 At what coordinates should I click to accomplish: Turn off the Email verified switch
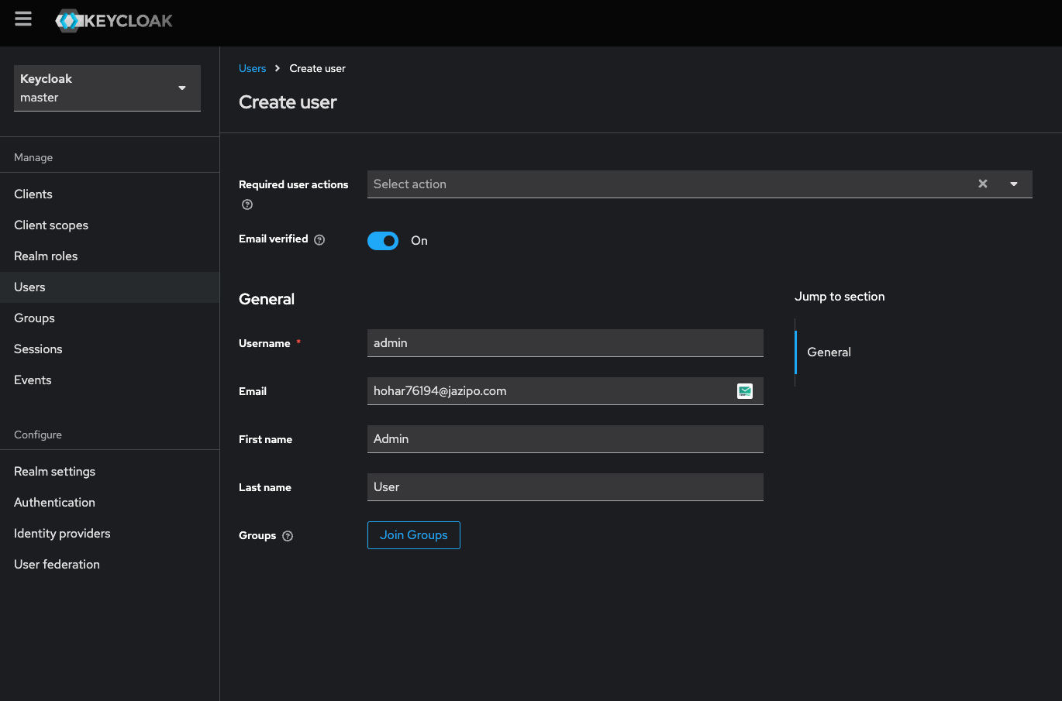tap(383, 241)
